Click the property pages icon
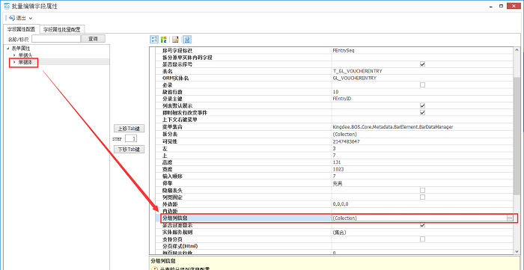Screen dimensions: 524x270 point(187,40)
